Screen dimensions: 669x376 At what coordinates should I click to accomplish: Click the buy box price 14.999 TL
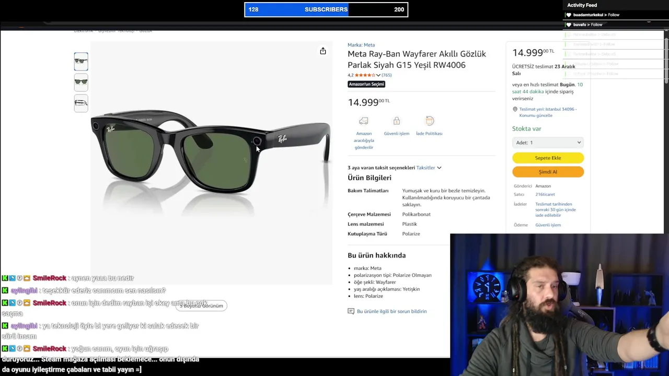[533, 52]
